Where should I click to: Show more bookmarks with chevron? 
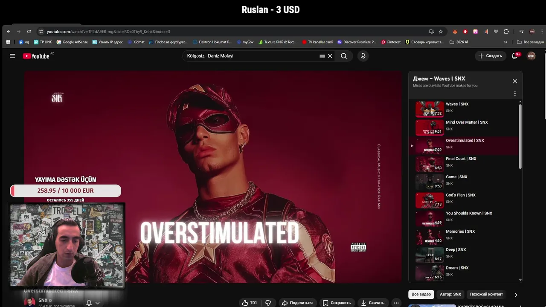505,42
